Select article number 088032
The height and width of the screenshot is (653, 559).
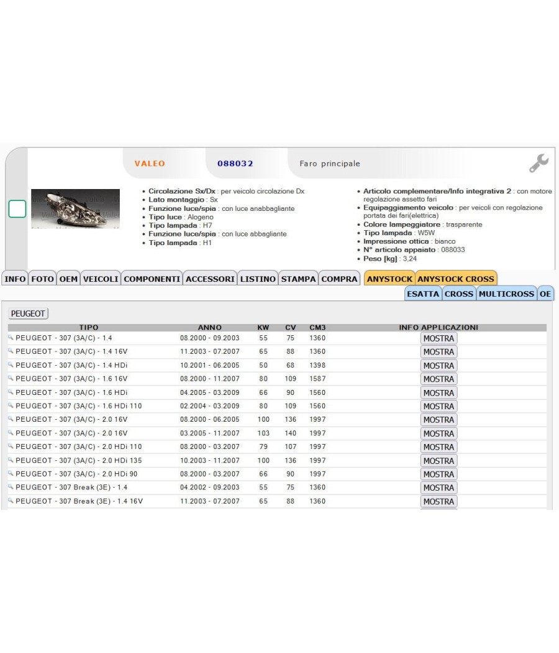[235, 163]
